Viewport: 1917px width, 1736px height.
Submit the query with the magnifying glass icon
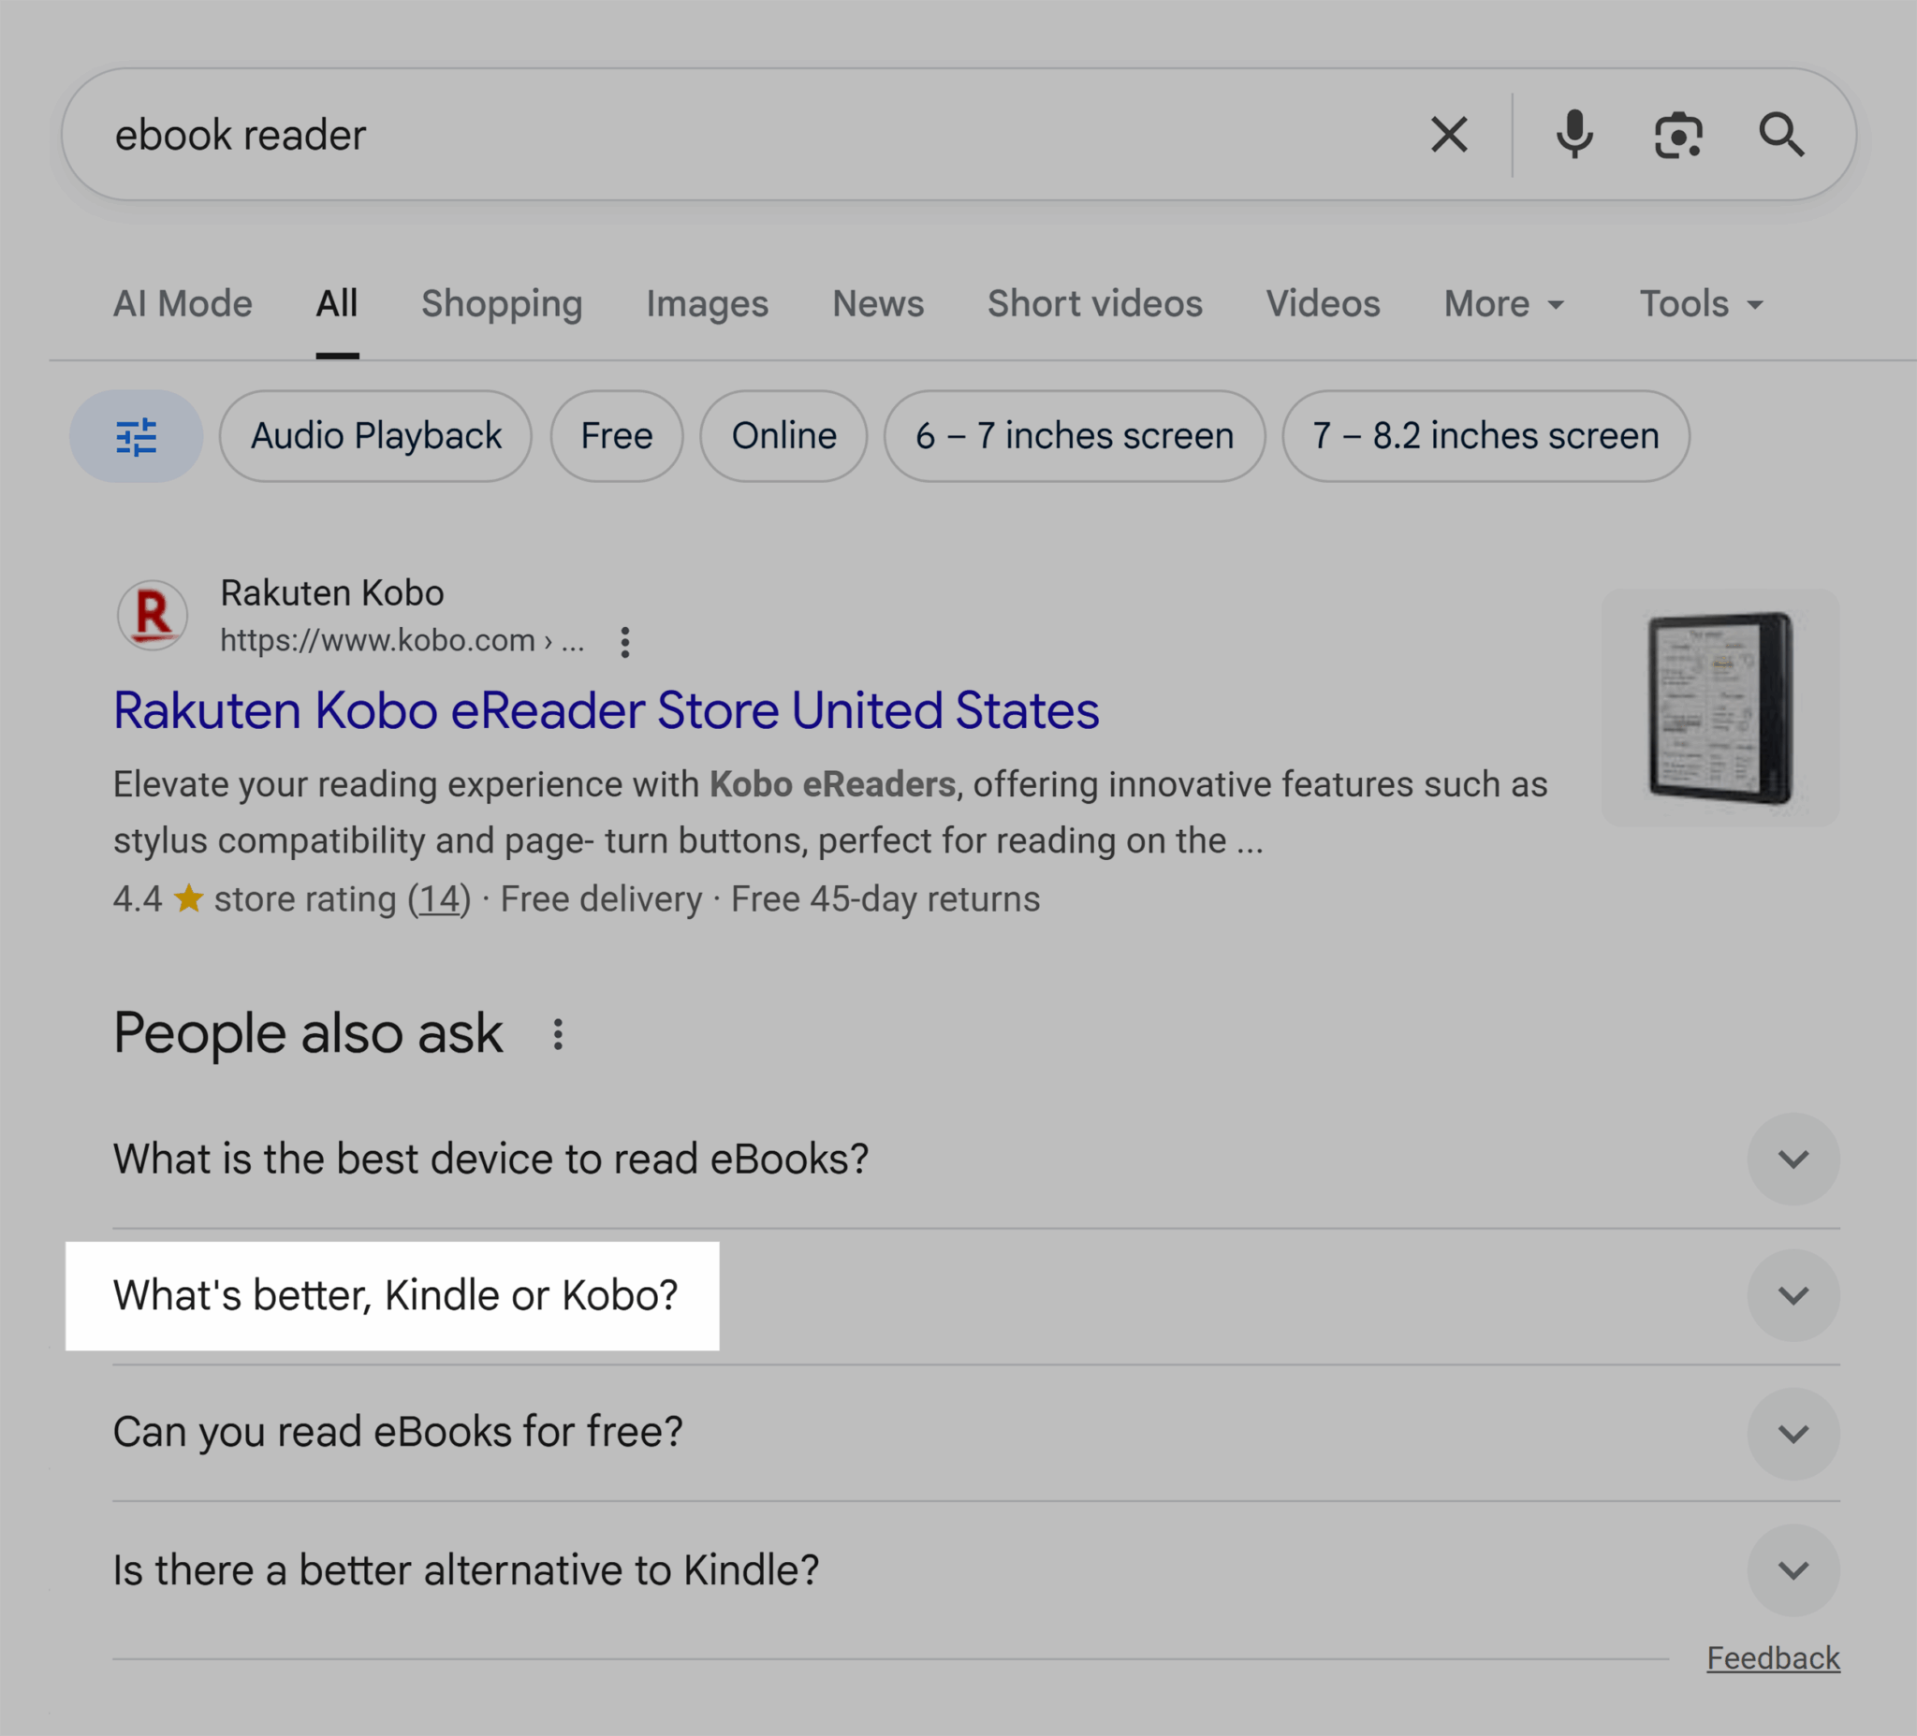pyautogui.click(x=1781, y=134)
